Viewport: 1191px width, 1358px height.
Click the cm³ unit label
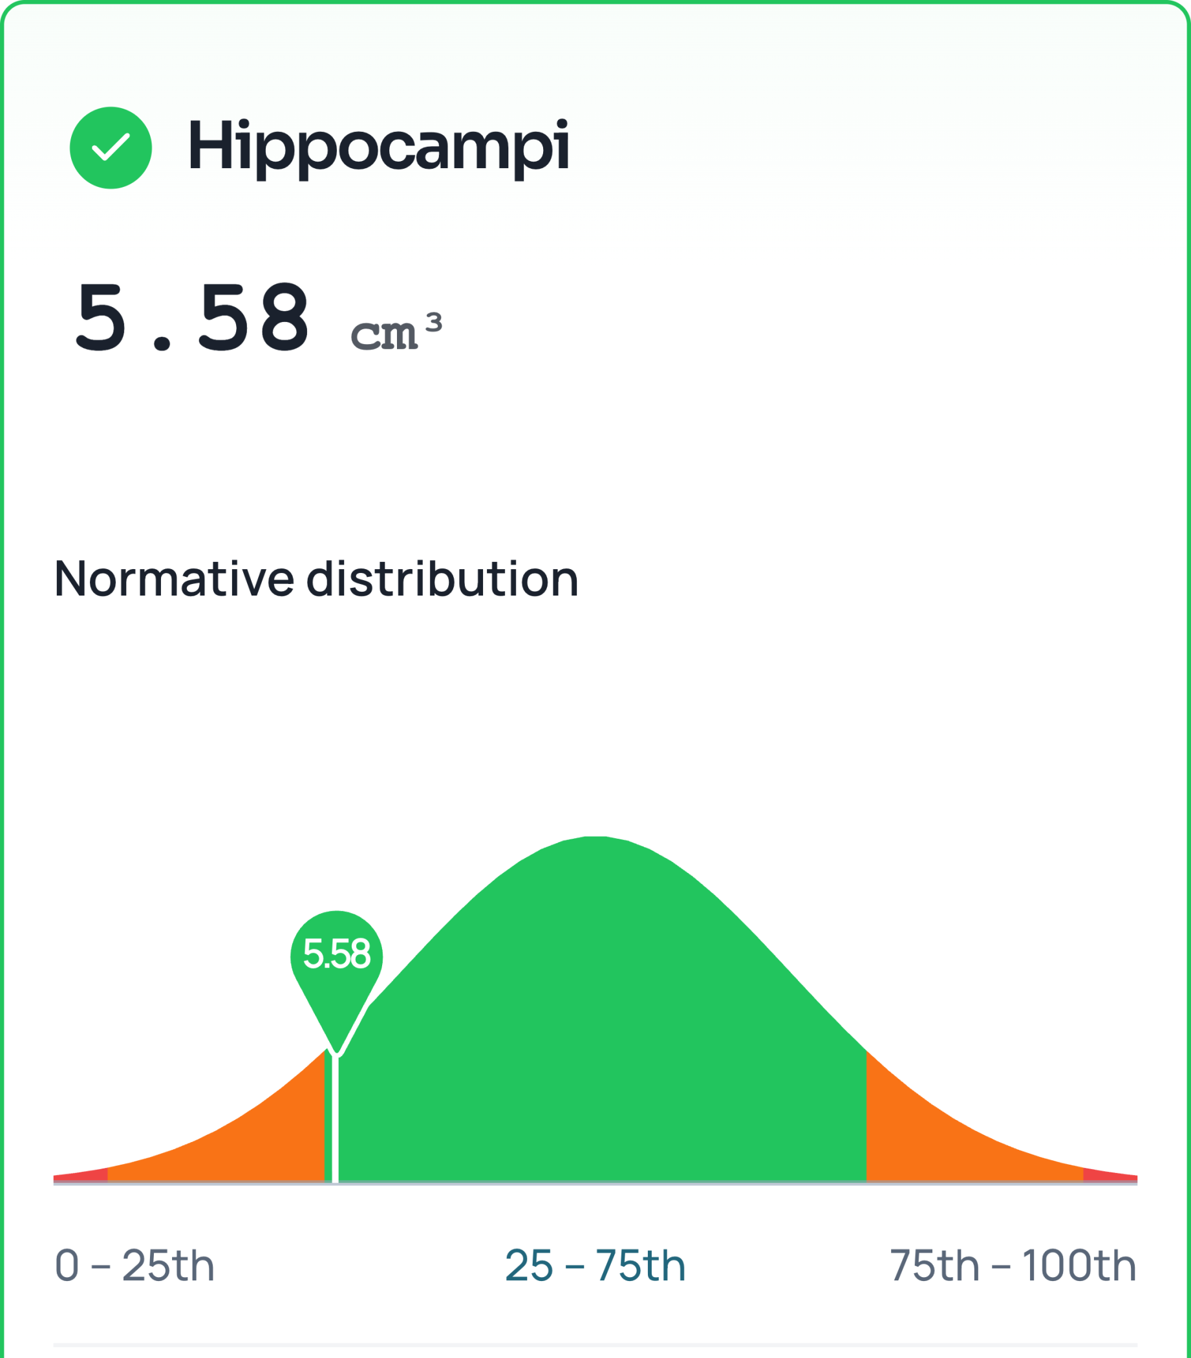pyautogui.click(x=396, y=332)
